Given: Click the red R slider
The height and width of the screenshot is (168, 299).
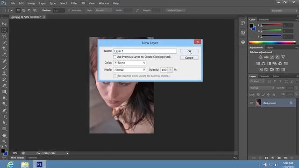Looking at the screenshot, I should (271, 25).
